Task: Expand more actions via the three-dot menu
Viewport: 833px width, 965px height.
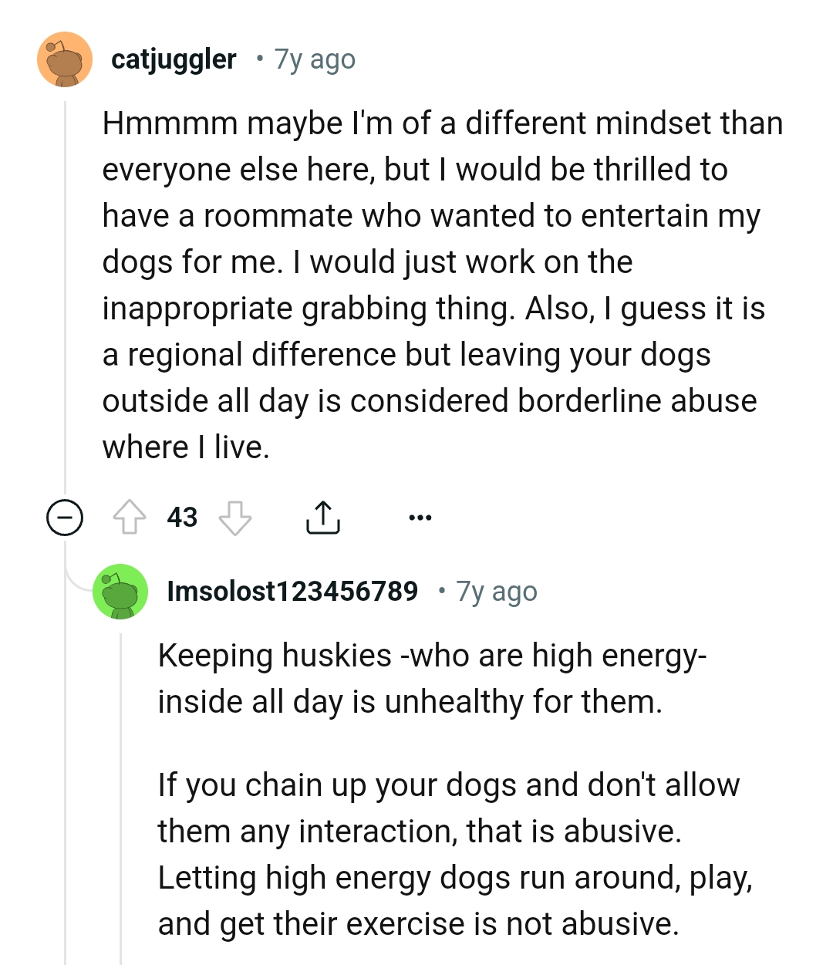Action: point(420,517)
